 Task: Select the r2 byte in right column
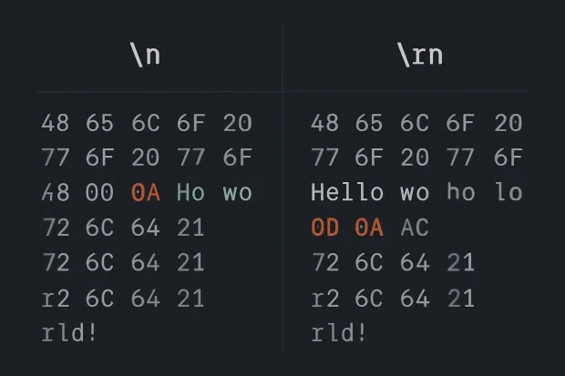[325, 299]
